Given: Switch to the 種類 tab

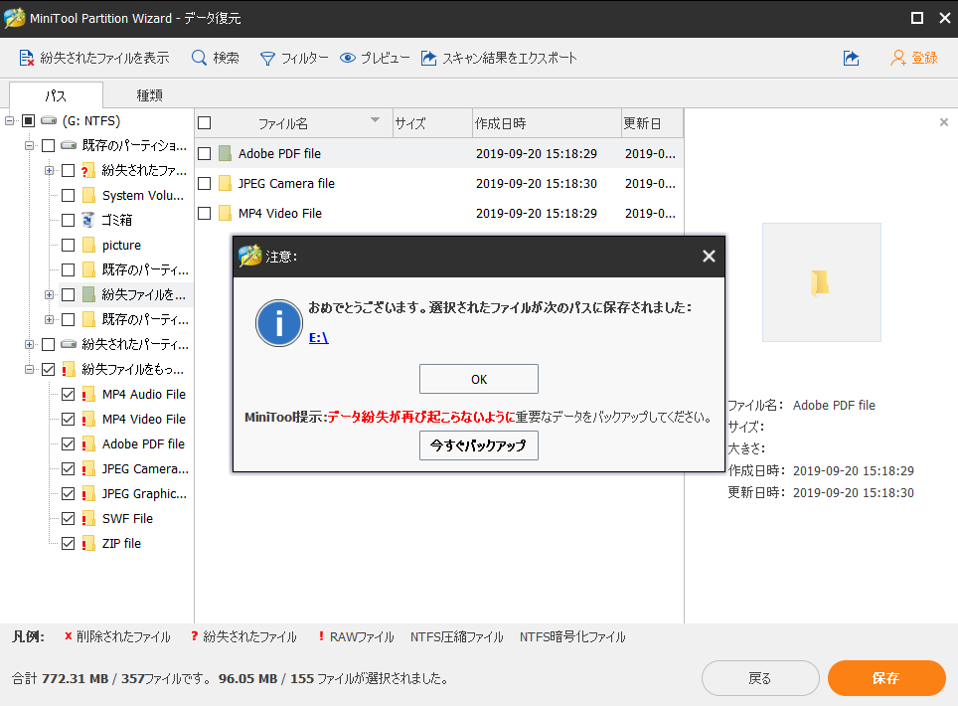Looking at the screenshot, I should 149,95.
